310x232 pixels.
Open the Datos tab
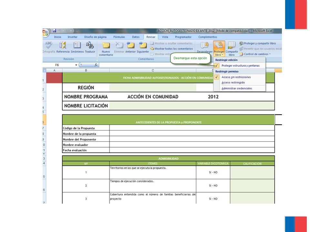(136, 37)
